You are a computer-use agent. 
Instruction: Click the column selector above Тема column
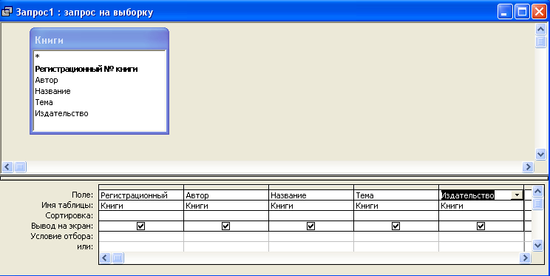[396, 187]
